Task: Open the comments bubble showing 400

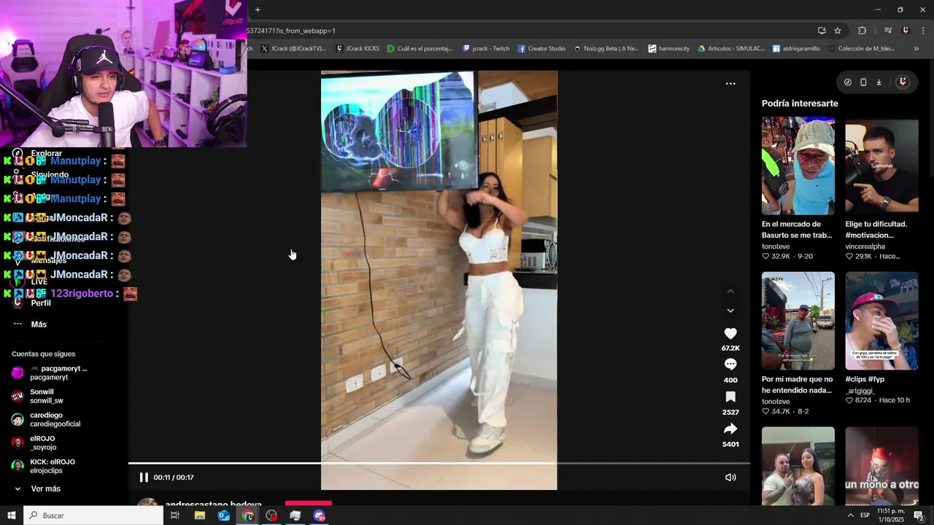Action: (x=730, y=365)
